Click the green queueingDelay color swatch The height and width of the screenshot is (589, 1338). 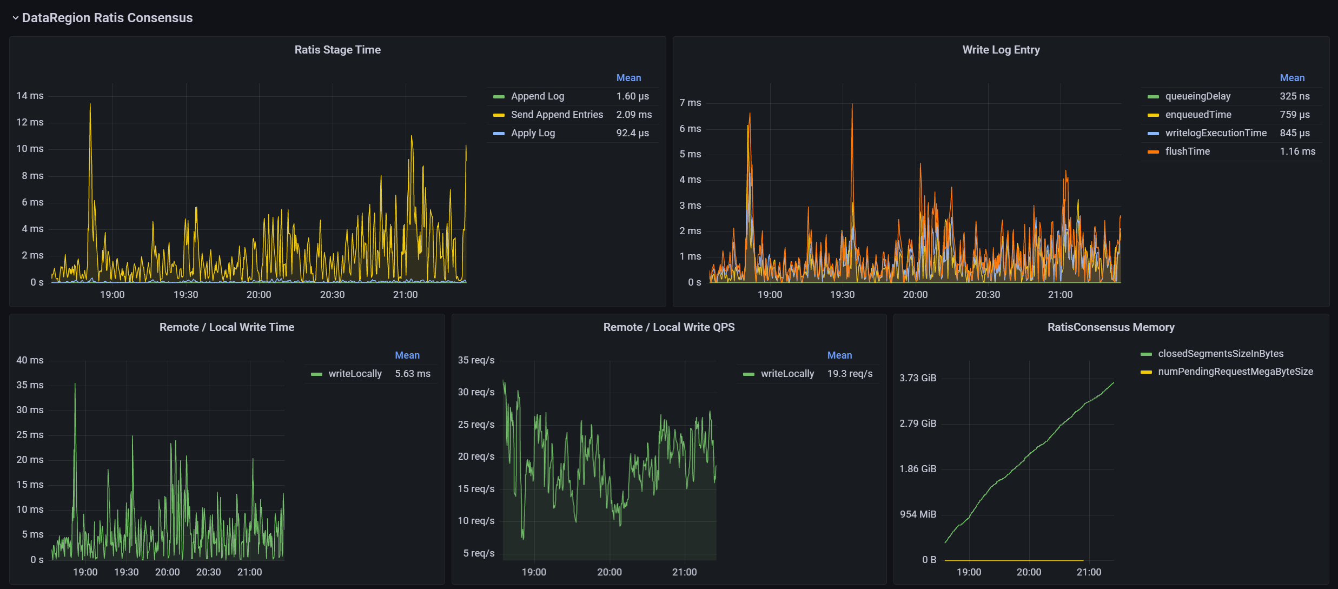coord(1153,97)
